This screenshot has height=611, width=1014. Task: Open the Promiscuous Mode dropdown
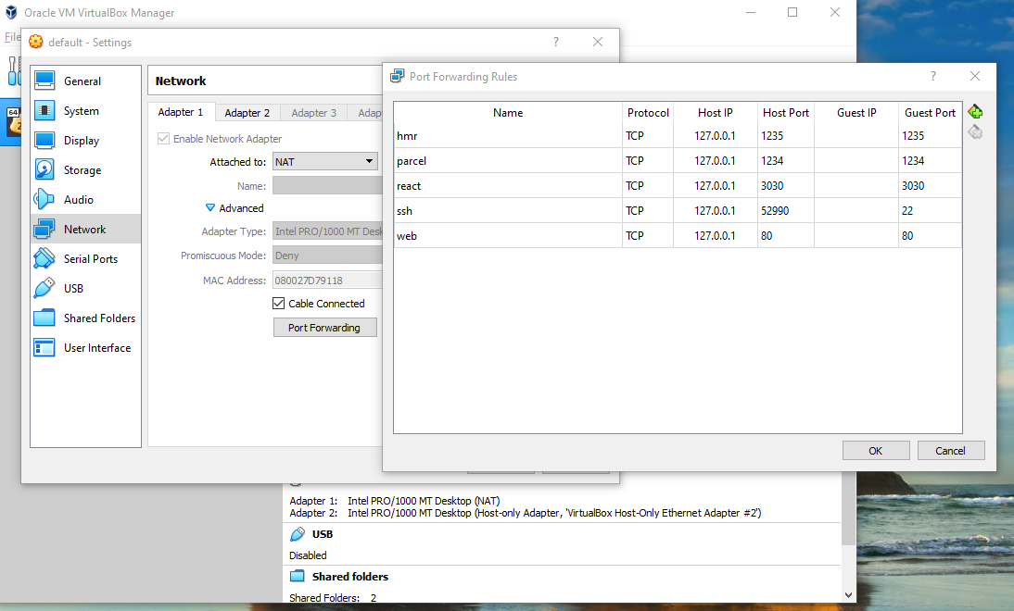pos(328,256)
